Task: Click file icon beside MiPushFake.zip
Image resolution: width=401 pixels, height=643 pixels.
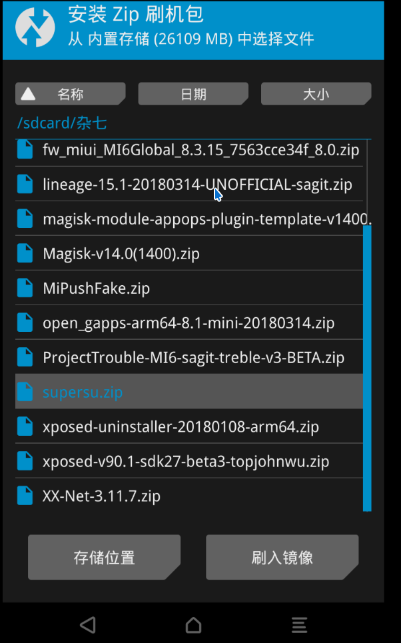Action: [25, 288]
